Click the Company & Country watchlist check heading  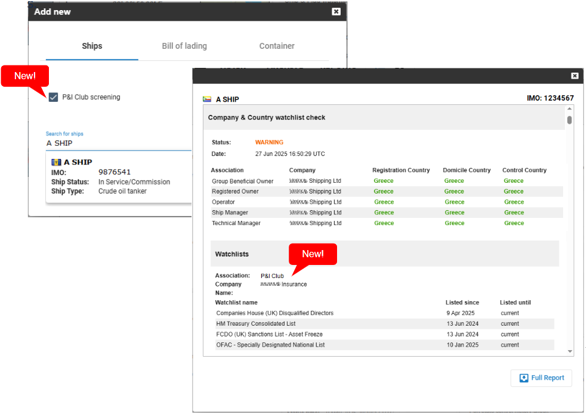(x=267, y=118)
